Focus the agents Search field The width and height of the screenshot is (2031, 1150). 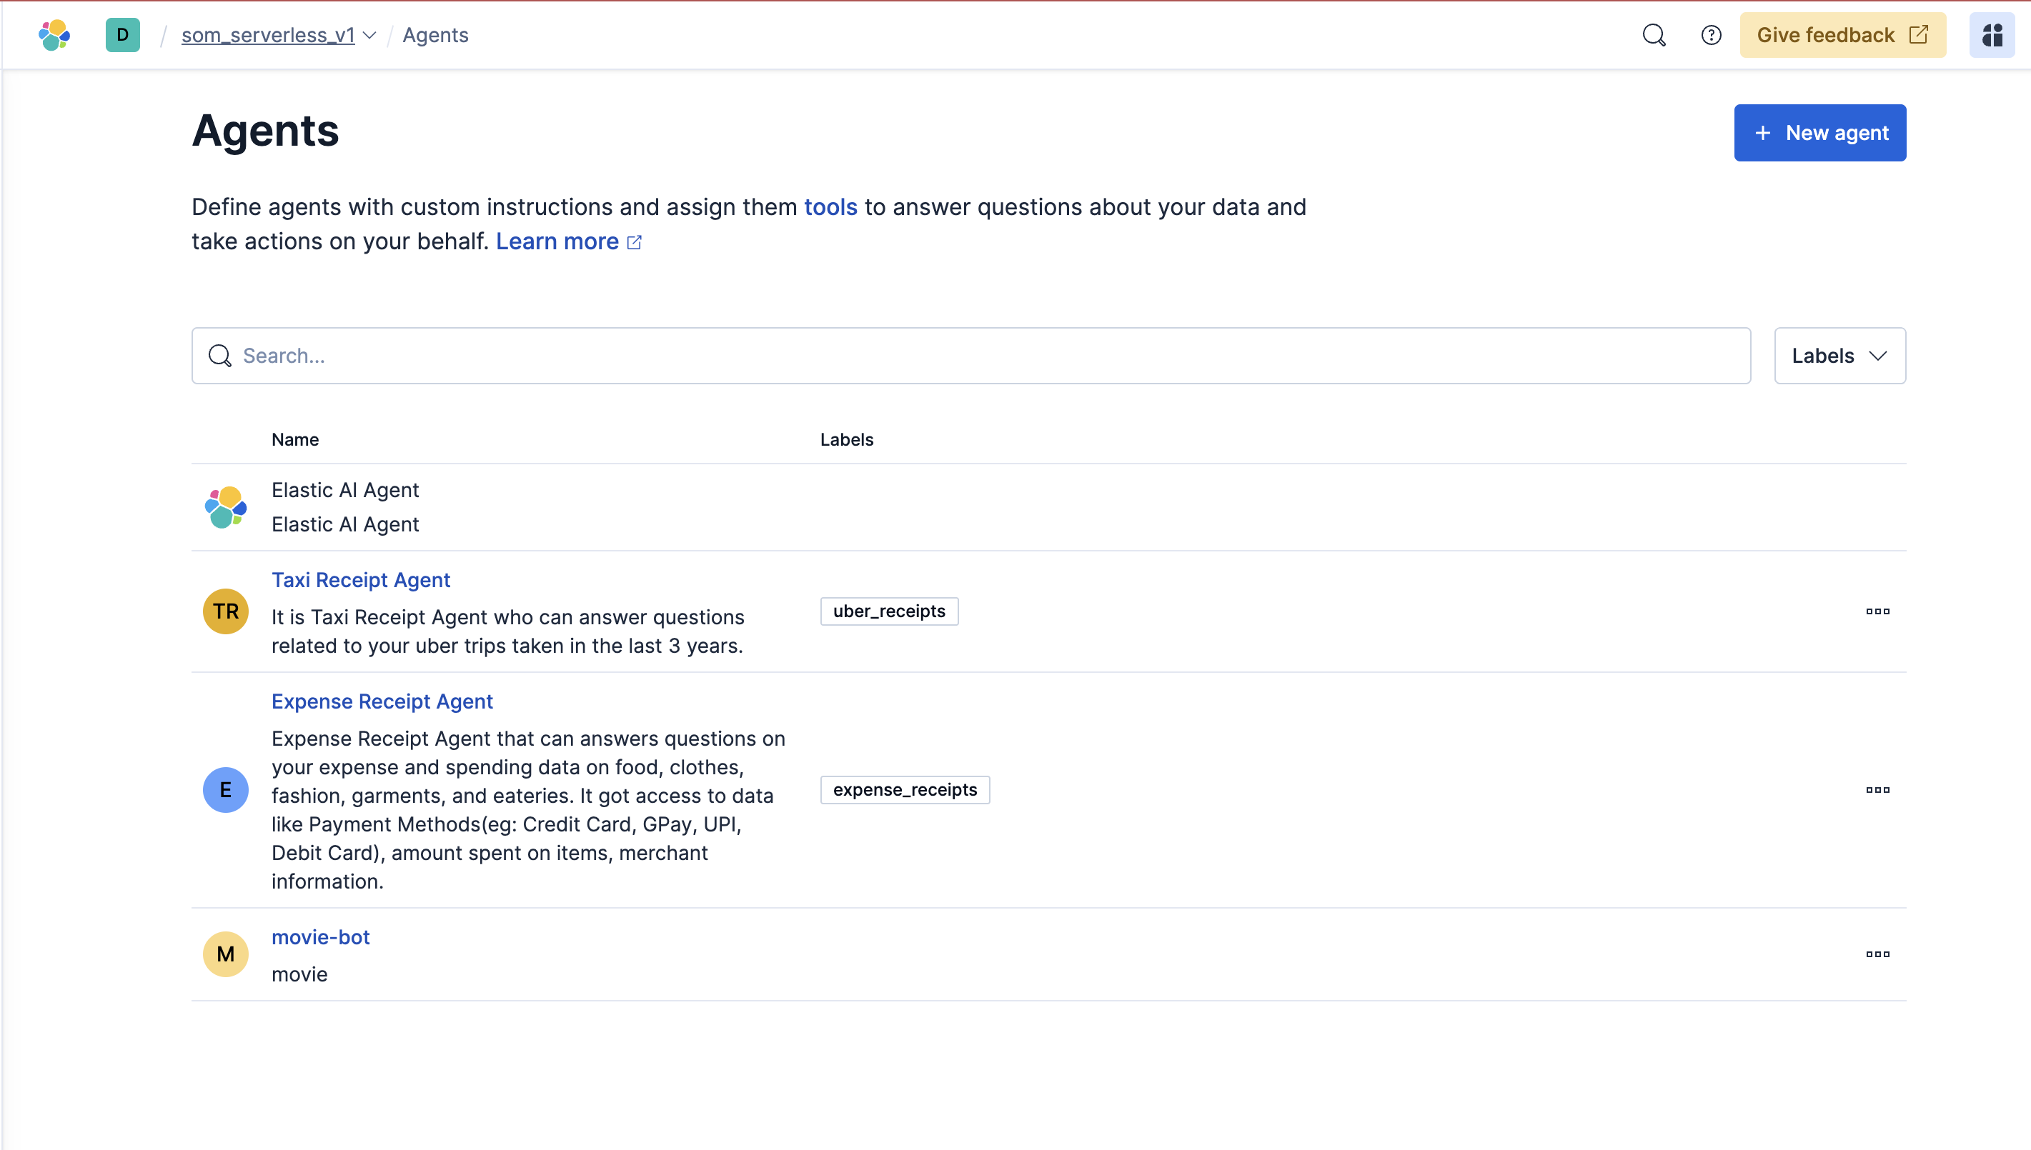[x=972, y=356]
